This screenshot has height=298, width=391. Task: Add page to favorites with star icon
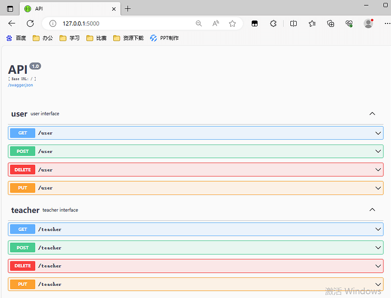click(x=233, y=23)
